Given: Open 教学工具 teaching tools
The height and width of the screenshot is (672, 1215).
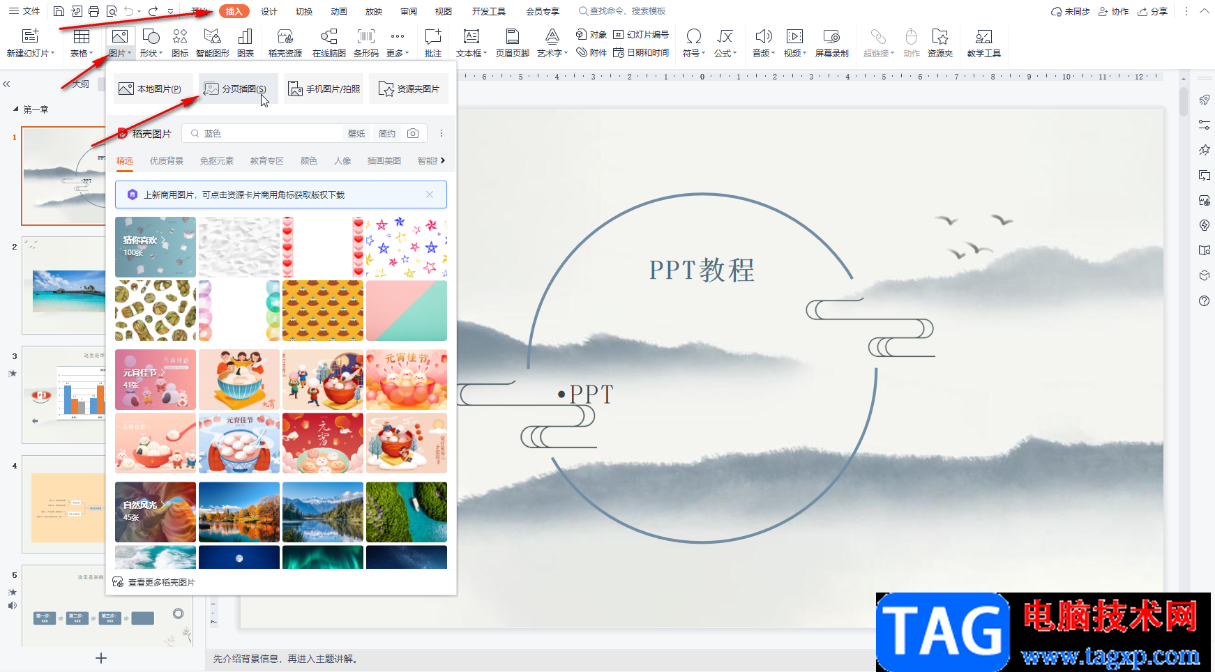Looking at the screenshot, I should coord(983,36).
